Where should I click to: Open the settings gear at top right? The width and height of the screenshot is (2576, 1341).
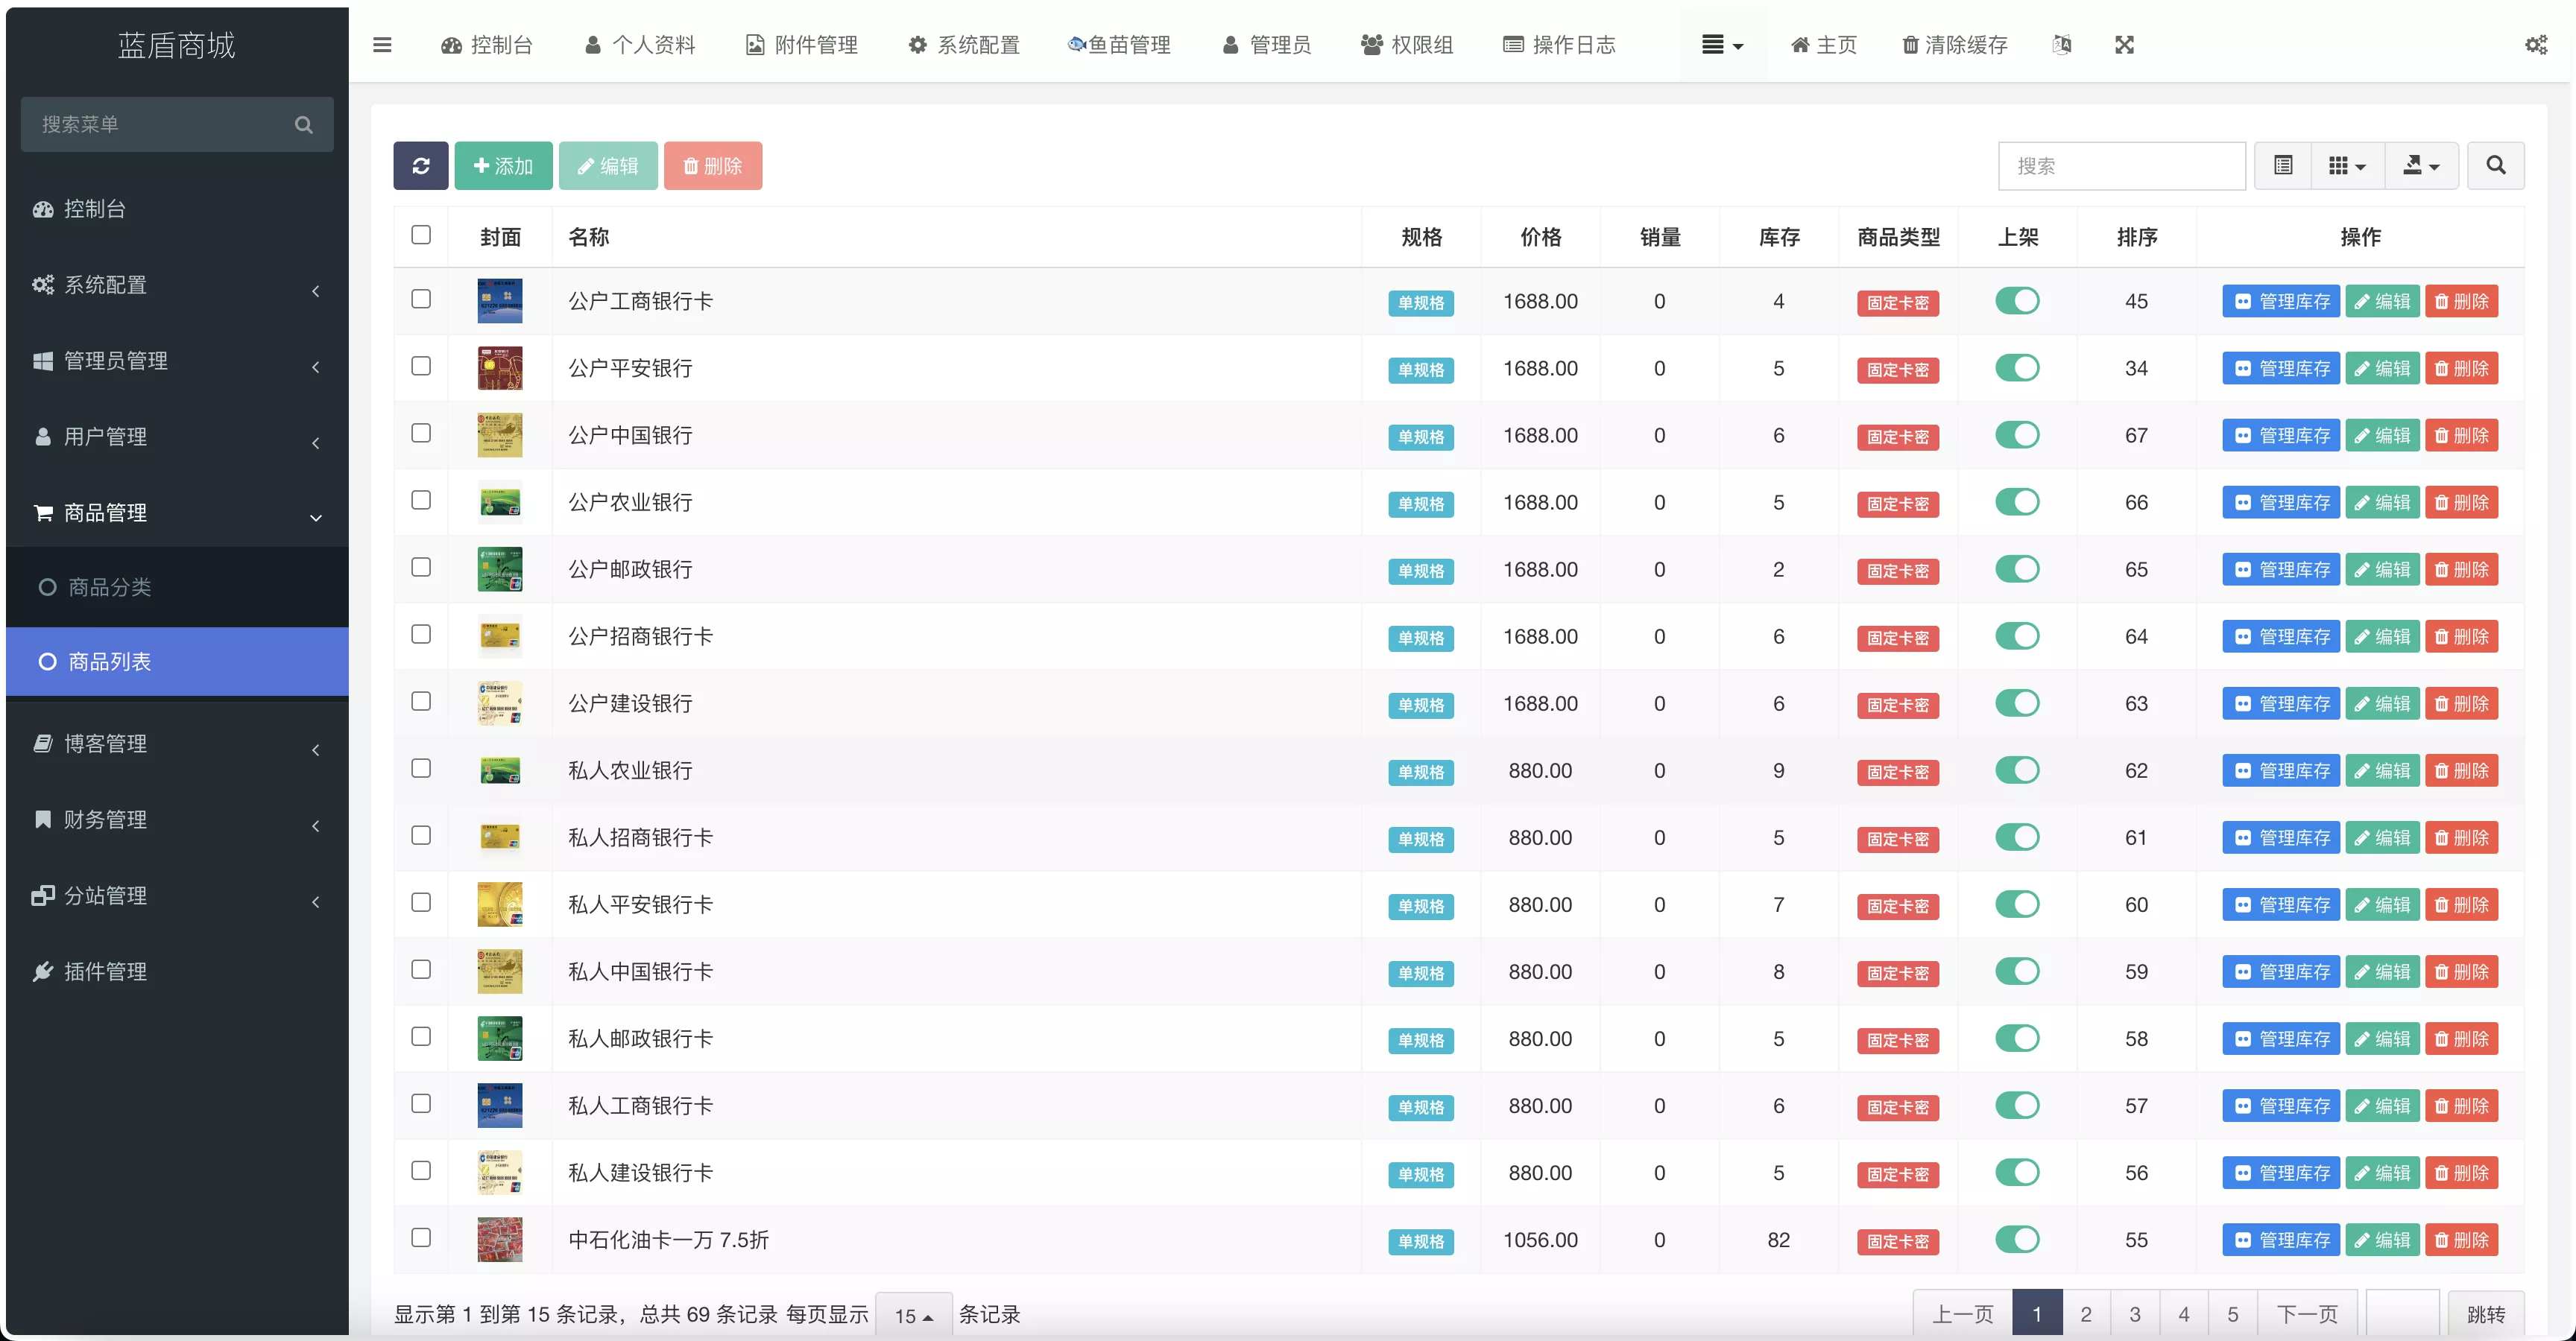pyautogui.click(x=2537, y=44)
